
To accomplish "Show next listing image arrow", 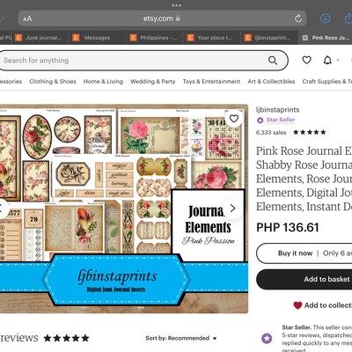I will point(232,209).
